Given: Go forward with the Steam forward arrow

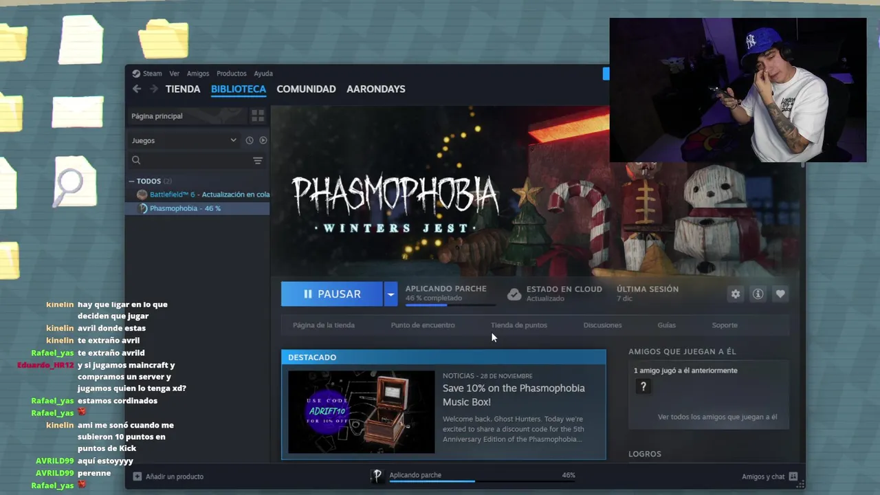Looking at the screenshot, I should 153,89.
